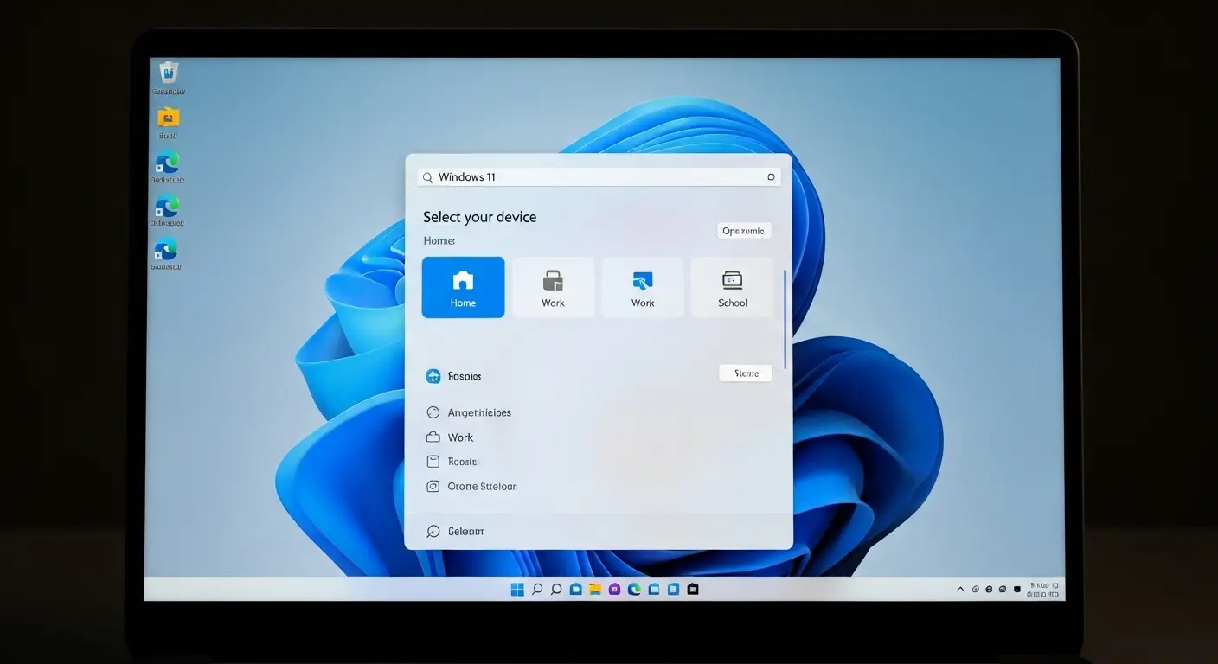Open the topmost Edge shortcut on the desktop
Viewport: 1218px width, 664px height.
(167, 166)
